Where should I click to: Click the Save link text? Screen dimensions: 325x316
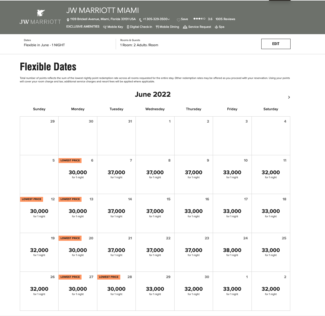click(x=184, y=19)
